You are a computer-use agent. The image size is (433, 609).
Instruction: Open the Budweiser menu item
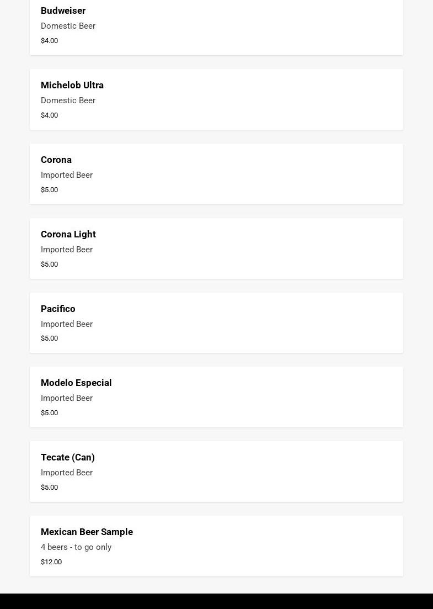pos(216,27)
